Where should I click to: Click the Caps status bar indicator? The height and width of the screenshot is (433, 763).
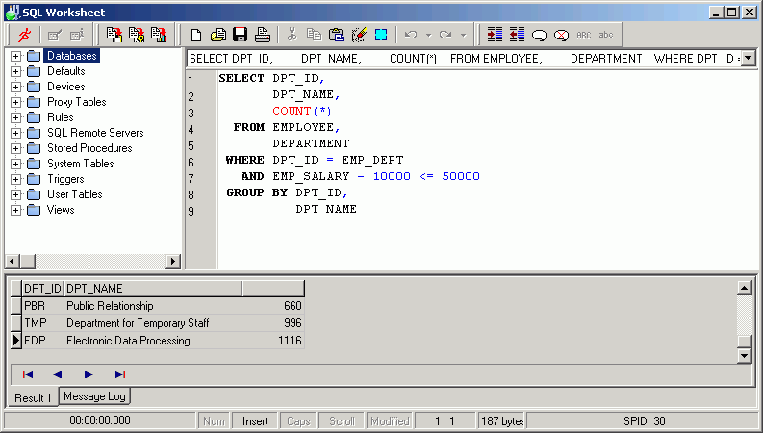click(298, 420)
